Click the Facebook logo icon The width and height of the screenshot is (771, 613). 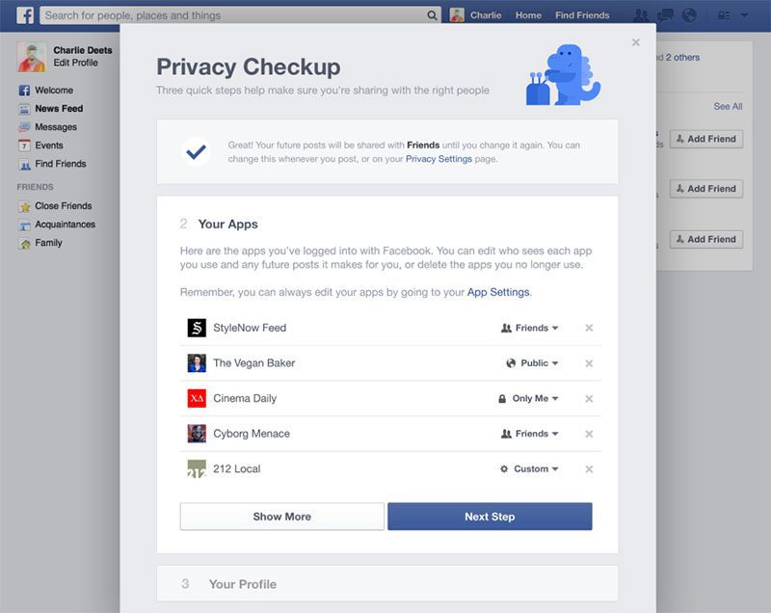point(25,15)
